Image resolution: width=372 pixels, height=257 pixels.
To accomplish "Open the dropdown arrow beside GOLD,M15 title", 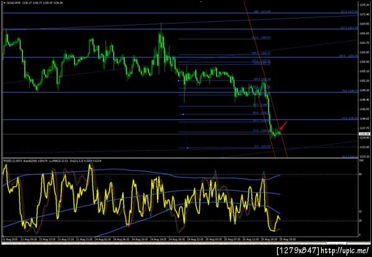I will pos(5,4).
